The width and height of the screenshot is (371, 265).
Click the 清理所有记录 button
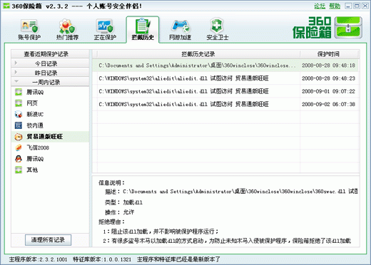click(x=48, y=240)
